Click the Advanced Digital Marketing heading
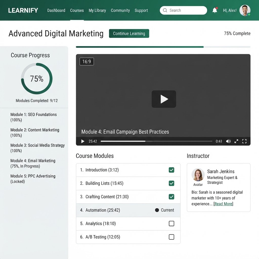 pyautogui.click(x=56, y=34)
